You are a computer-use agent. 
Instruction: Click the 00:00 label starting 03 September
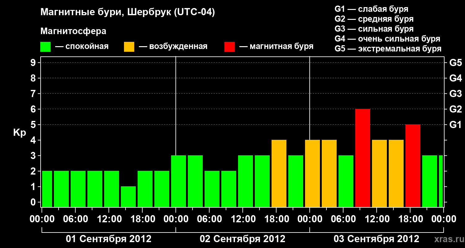click(x=310, y=219)
